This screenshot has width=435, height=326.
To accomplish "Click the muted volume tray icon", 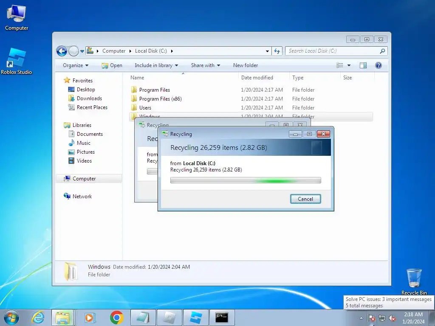I will (392, 318).
